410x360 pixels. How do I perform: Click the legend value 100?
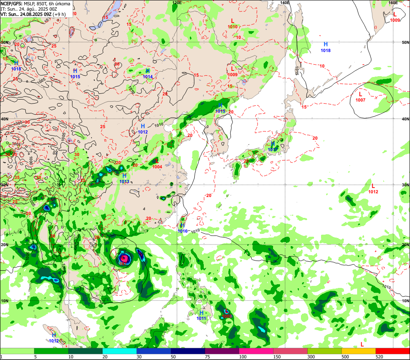tap(243, 357)
